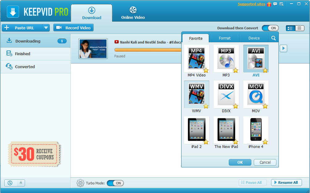310x193 pixels.
Task: Open the feedback speech bubble icon
Action: [275, 4]
